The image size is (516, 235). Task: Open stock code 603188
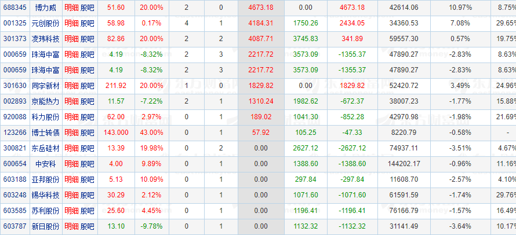click(x=14, y=179)
